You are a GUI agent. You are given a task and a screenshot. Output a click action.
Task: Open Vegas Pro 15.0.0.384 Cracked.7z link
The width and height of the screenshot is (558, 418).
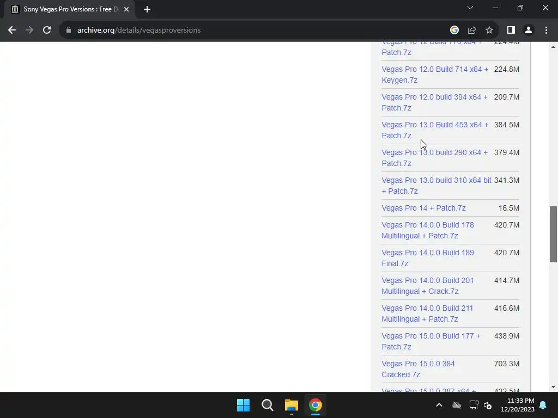click(x=418, y=369)
